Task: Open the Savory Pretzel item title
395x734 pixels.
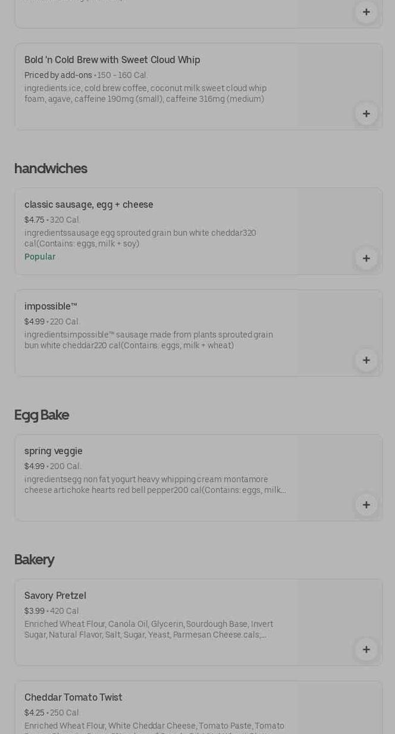Action: point(55,596)
